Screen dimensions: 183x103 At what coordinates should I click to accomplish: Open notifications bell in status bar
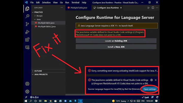pyautogui.click(x=157, y=97)
